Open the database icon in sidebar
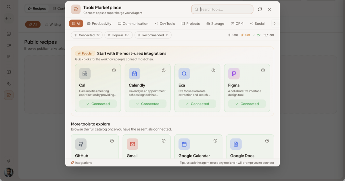 click(9, 34)
